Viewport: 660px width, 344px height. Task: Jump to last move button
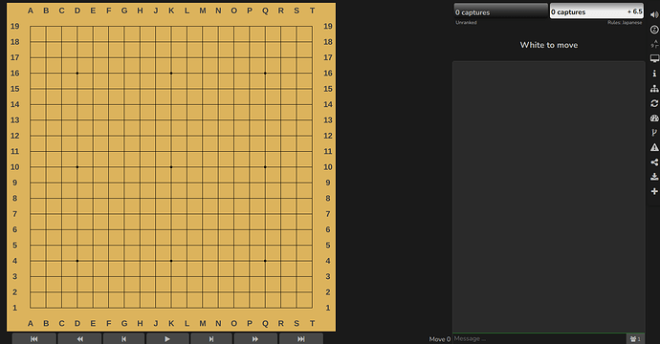[x=301, y=338]
